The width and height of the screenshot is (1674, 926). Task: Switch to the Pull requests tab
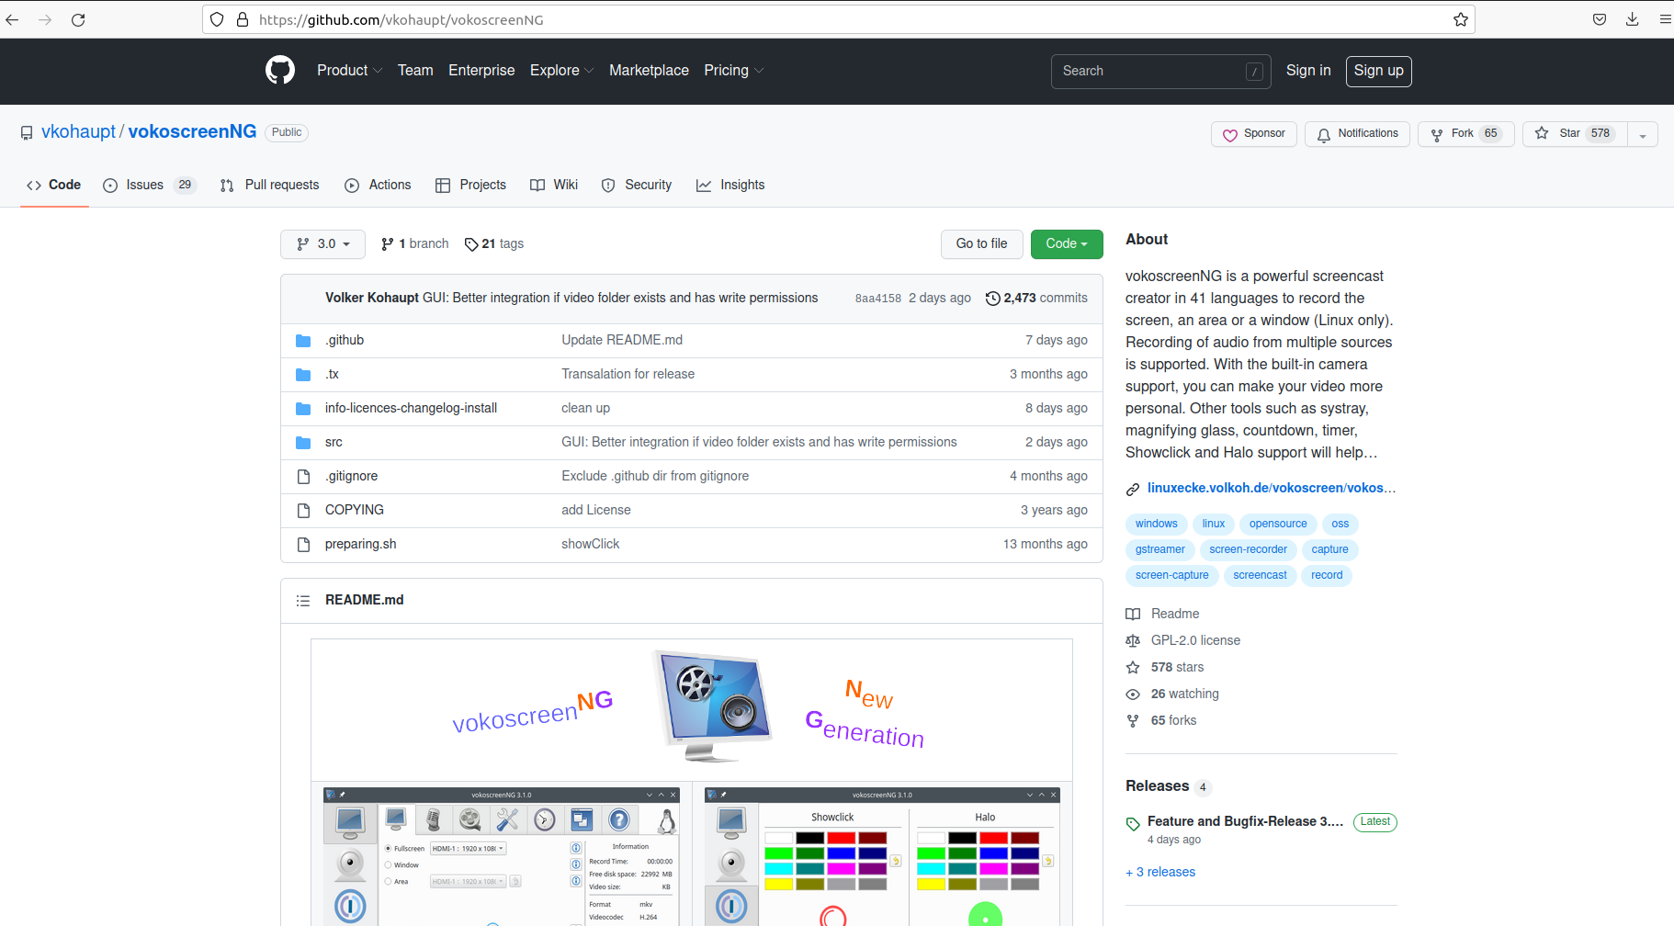click(x=270, y=185)
